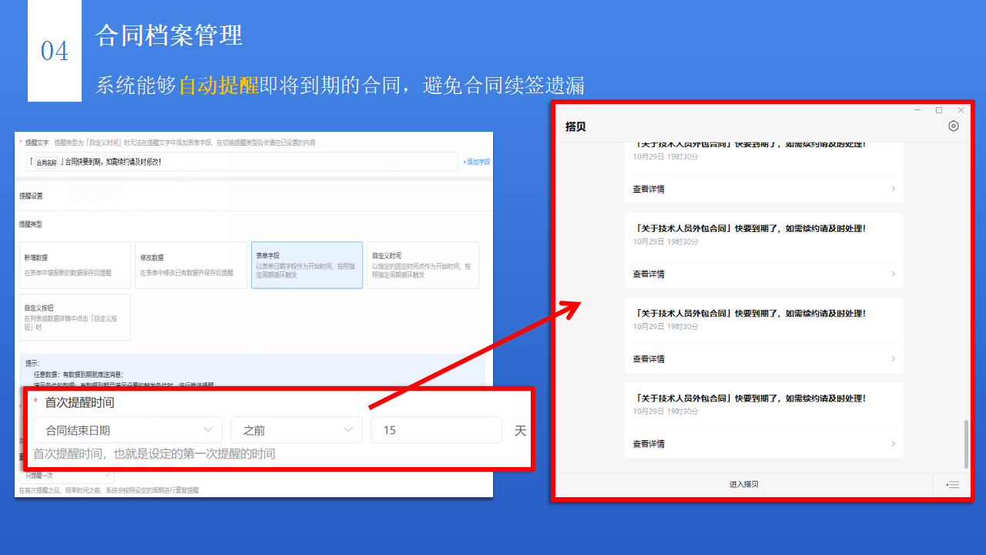This screenshot has width=986, height=555.
Task: Open the 合同结束日期 dropdown
Action: (x=127, y=429)
